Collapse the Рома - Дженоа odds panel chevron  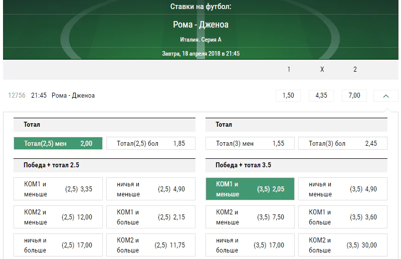click(385, 96)
